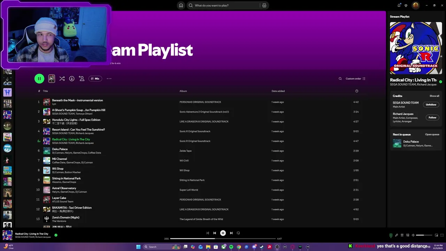Sort by the Date added column header
446x251 pixels.
[x=278, y=91]
